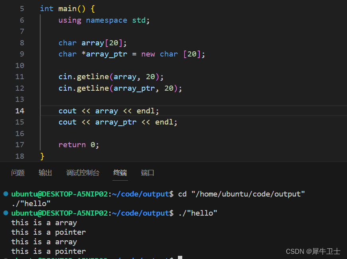Click the second prompt's './"hello"' command
347x259 pixels.
coord(197,213)
